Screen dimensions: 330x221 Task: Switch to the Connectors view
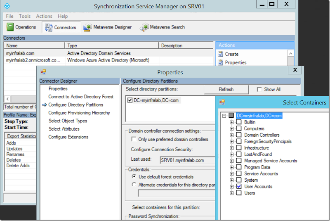[x=48, y=27]
